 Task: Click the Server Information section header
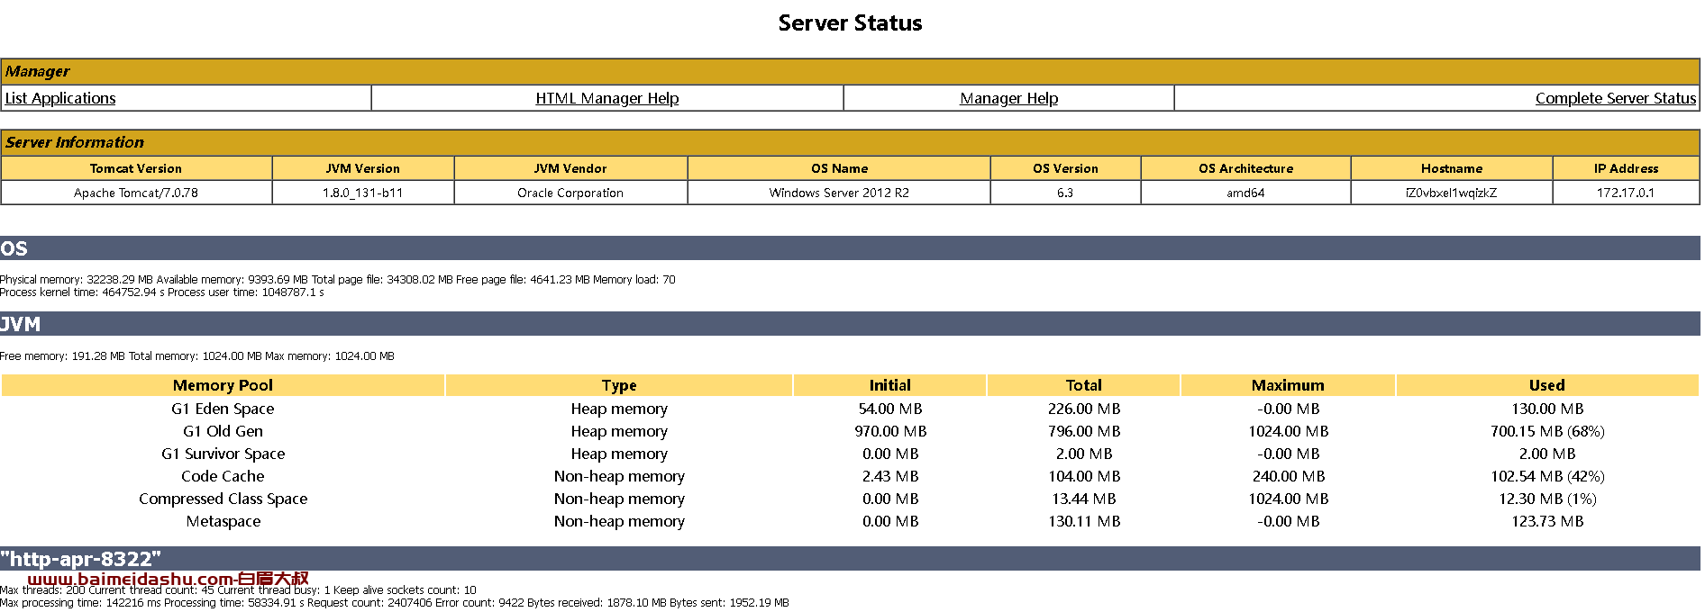coord(850,142)
